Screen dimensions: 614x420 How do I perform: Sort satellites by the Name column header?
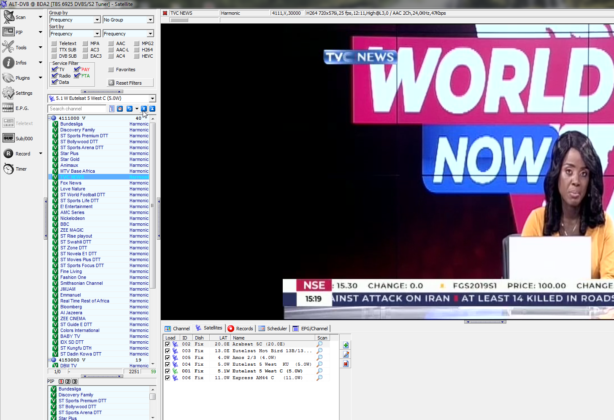(273, 338)
